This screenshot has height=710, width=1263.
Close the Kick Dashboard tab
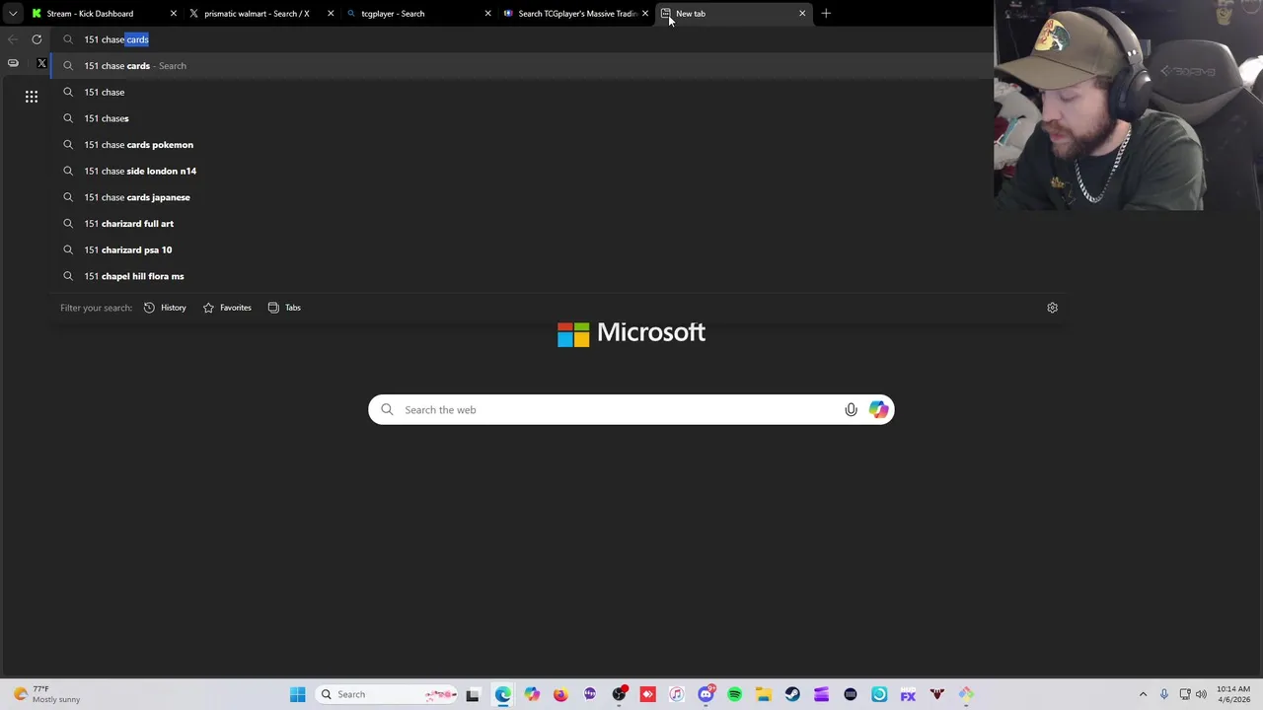click(x=174, y=14)
